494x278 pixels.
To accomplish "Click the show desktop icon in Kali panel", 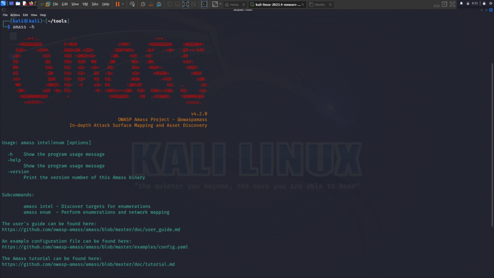I will 11,3.
